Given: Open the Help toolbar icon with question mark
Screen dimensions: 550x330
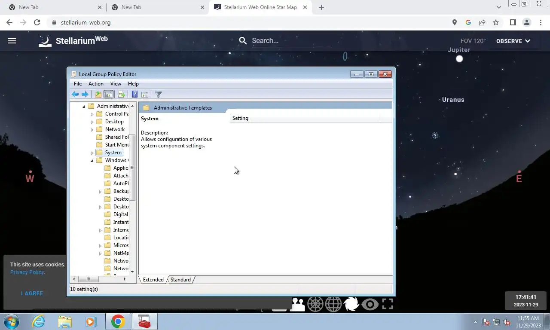Looking at the screenshot, I should 134,95.
